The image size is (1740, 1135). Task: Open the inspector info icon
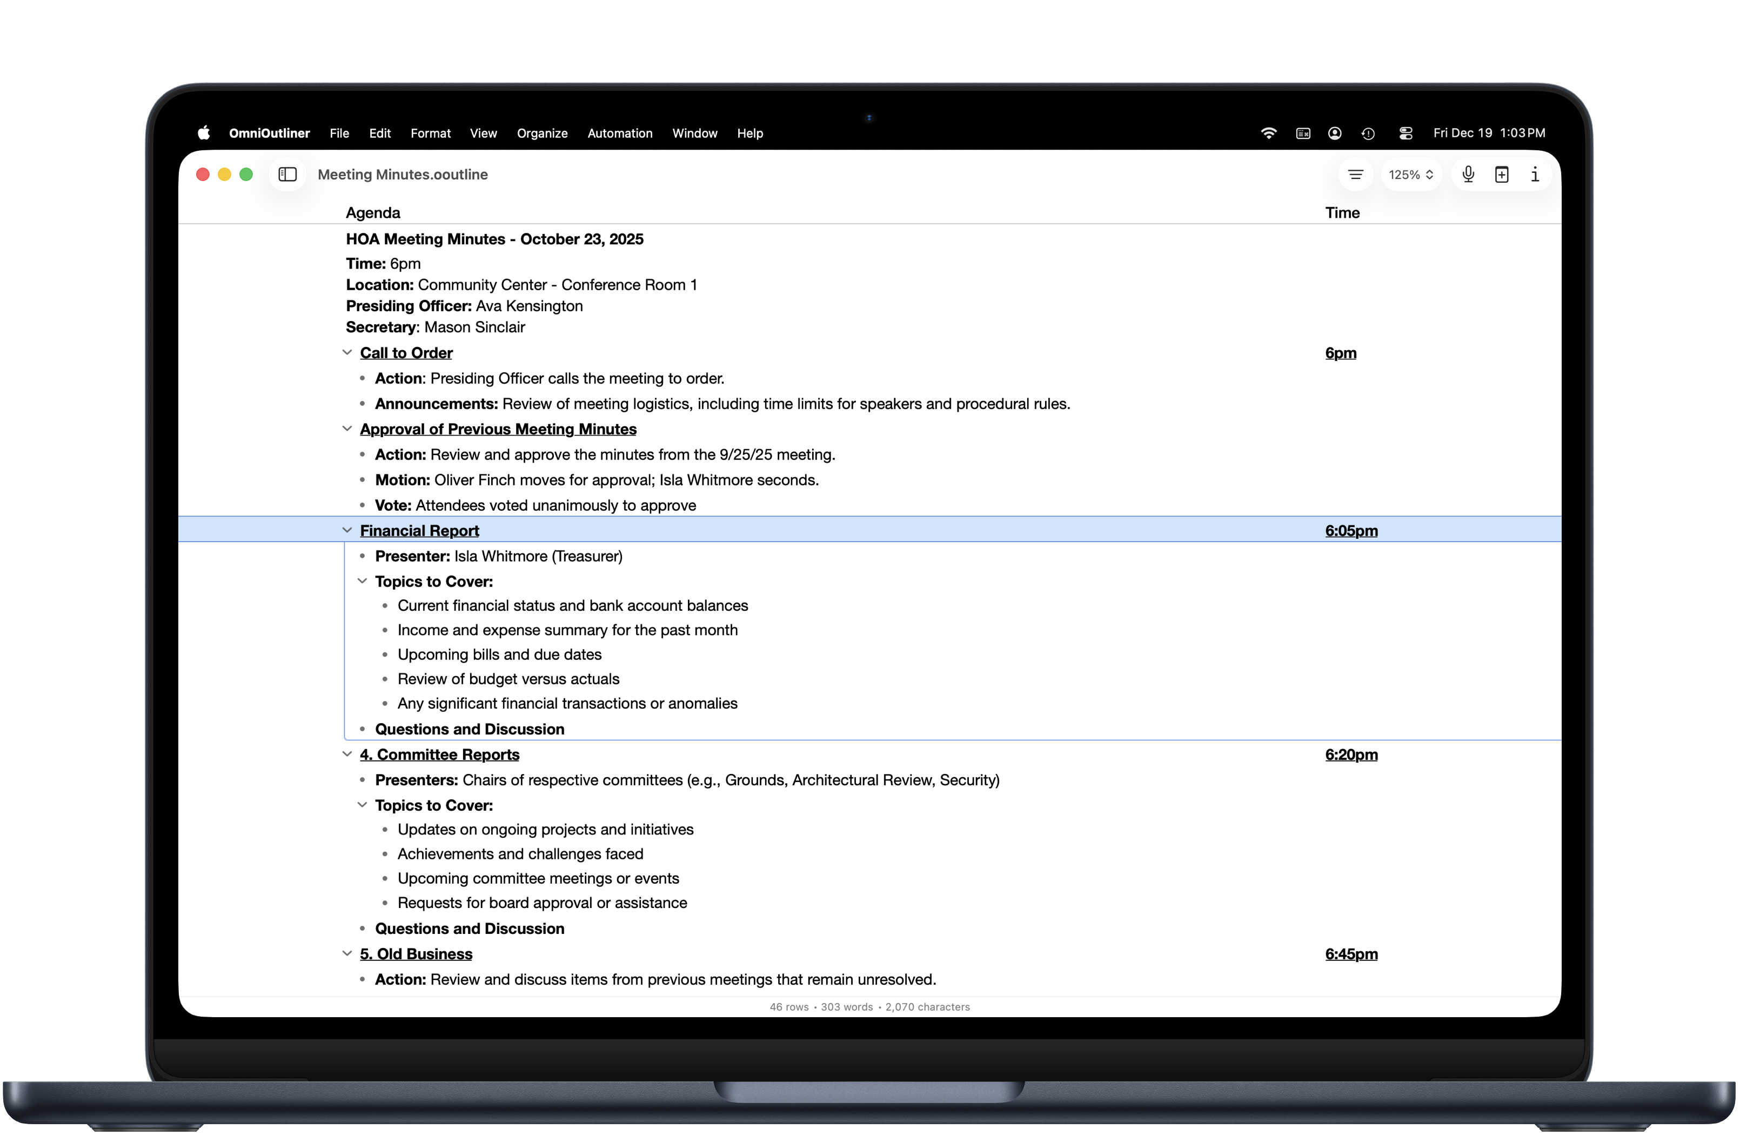click(1535, 174)
